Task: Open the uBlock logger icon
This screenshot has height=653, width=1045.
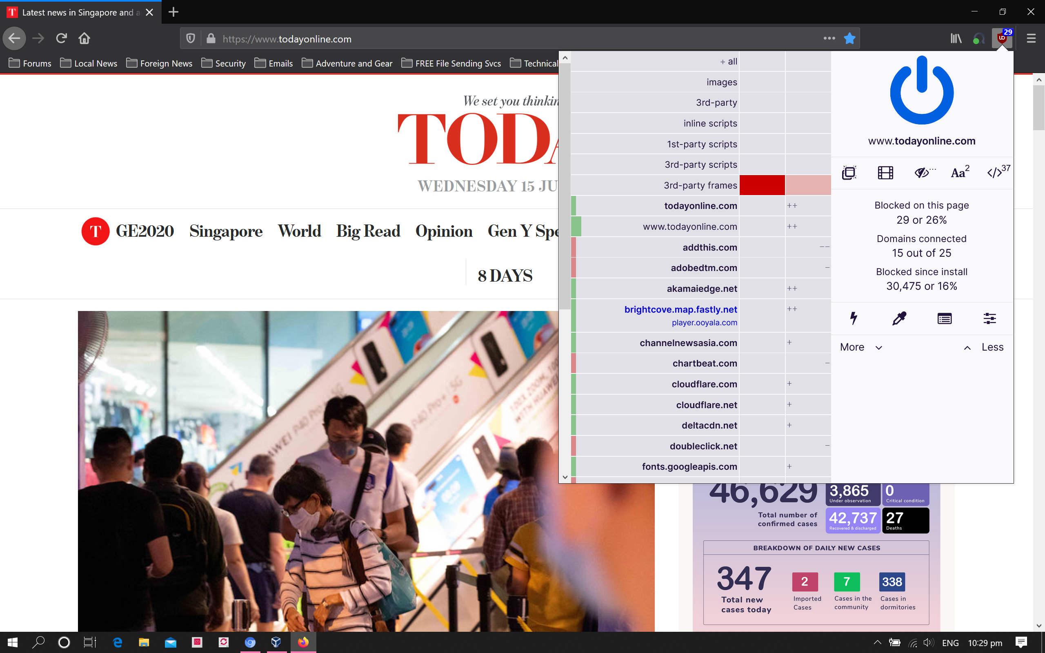Action: coord(945,319)
